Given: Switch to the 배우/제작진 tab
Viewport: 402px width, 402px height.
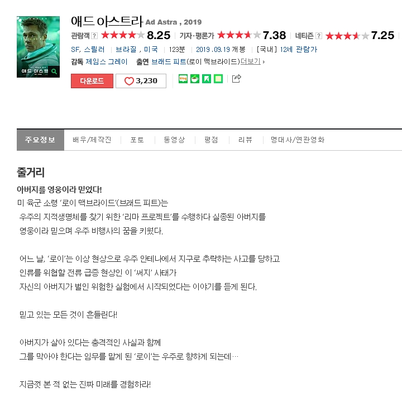Looking at the screenshot, I should [x=92, y=140].
